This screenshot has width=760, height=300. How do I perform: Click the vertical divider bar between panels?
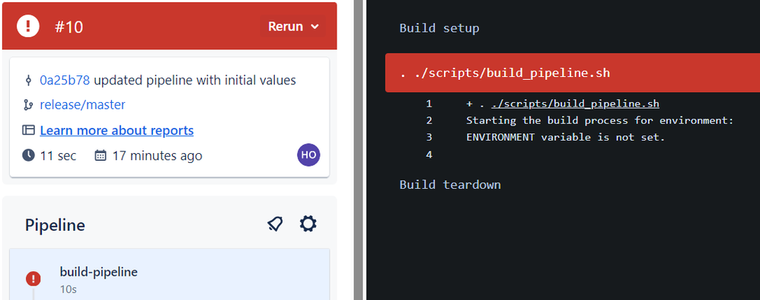tap(358, 150)
